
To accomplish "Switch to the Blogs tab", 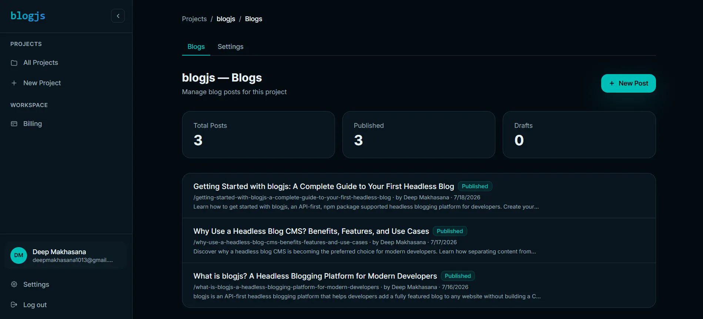I will [x=196, y=47].
